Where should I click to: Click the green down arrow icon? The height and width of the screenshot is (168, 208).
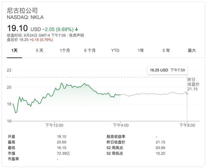click(x=76, y=29)
